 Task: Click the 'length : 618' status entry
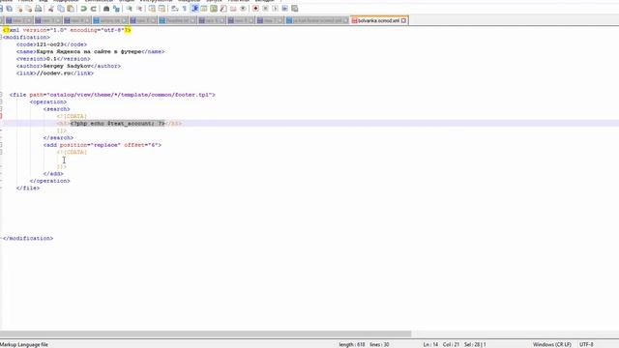(x=352, y=344)
